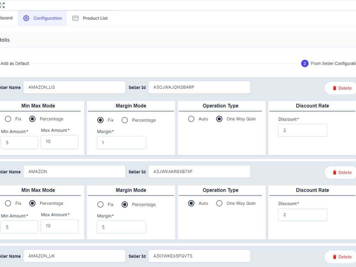Click the Discount Rate heading for AMAZON
Viewport: 356px width, 267px height.
(x=313, y=190)
